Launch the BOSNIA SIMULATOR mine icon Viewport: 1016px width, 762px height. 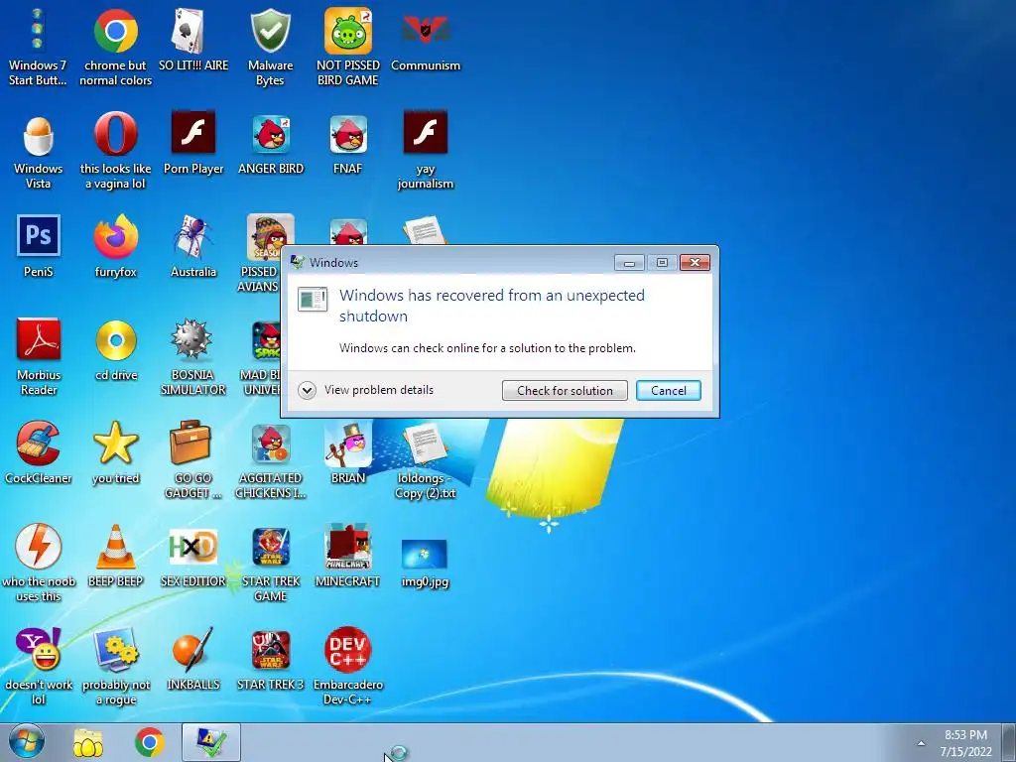click(x=193, y=356)
